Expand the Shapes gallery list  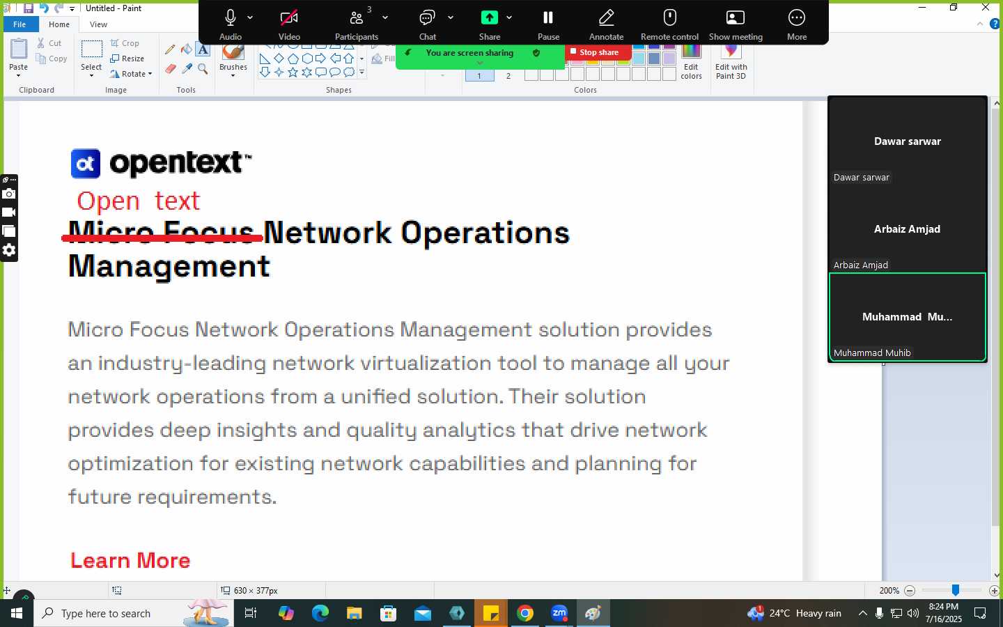pos(361,72)
